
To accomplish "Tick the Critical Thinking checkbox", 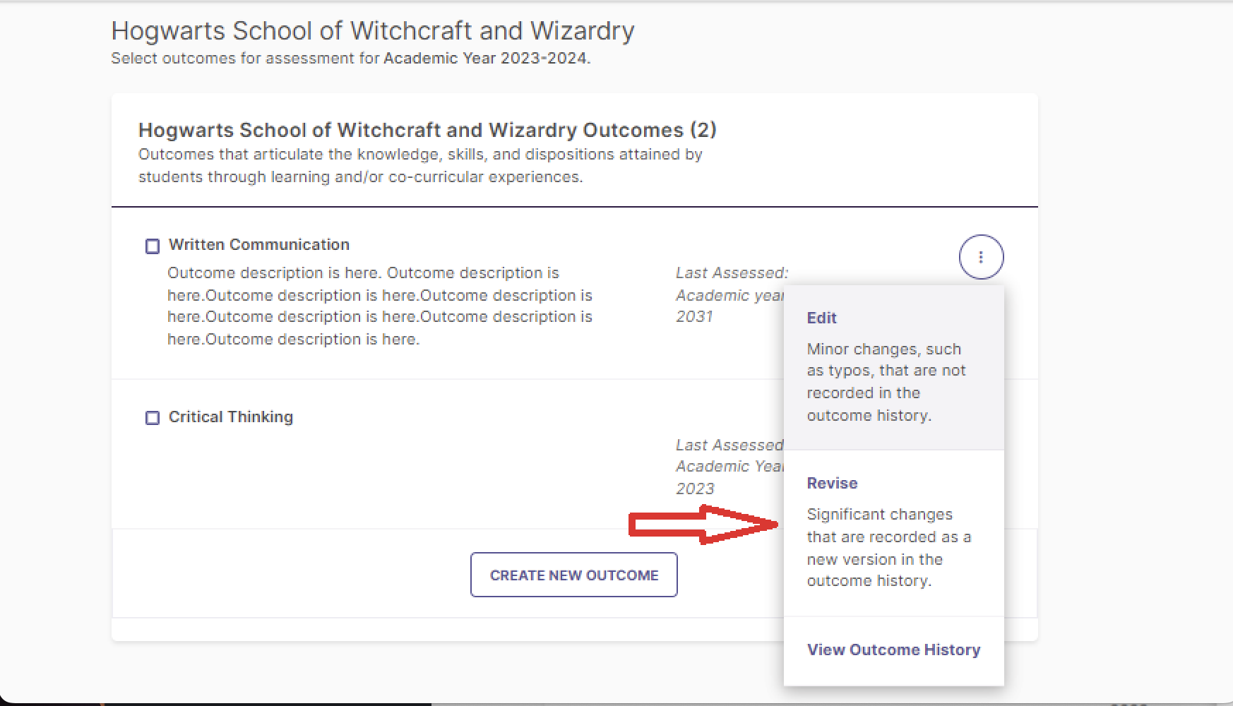I will pos(153,418).
